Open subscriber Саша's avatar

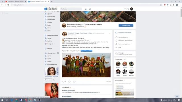tap(131, 64)
